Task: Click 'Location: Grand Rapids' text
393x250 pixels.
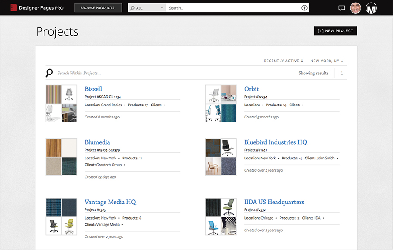Action: click(x=103, y=105)
